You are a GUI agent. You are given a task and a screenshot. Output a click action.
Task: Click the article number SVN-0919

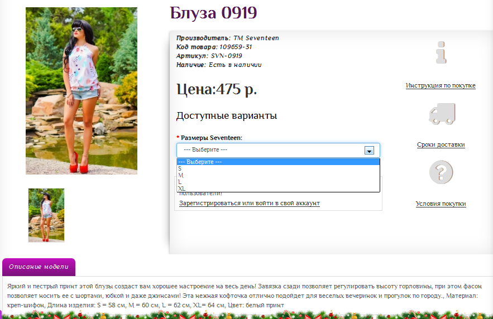(226, 56)
